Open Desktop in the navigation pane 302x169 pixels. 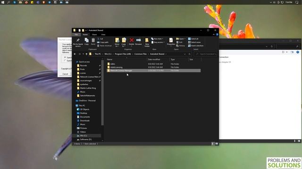[x=84, y=113]
